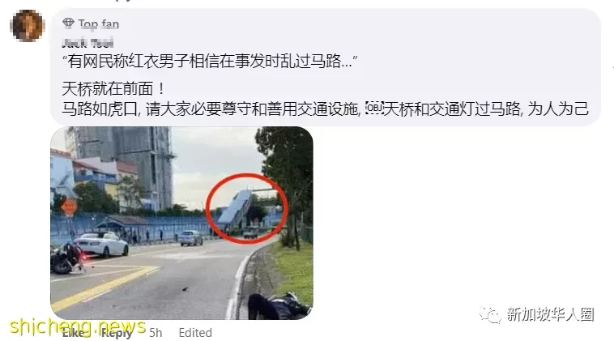The width and height of the screenshot is (614, 341).
Task: Click the OBJ placeholder character in comment
Action: tap(374, 109)
